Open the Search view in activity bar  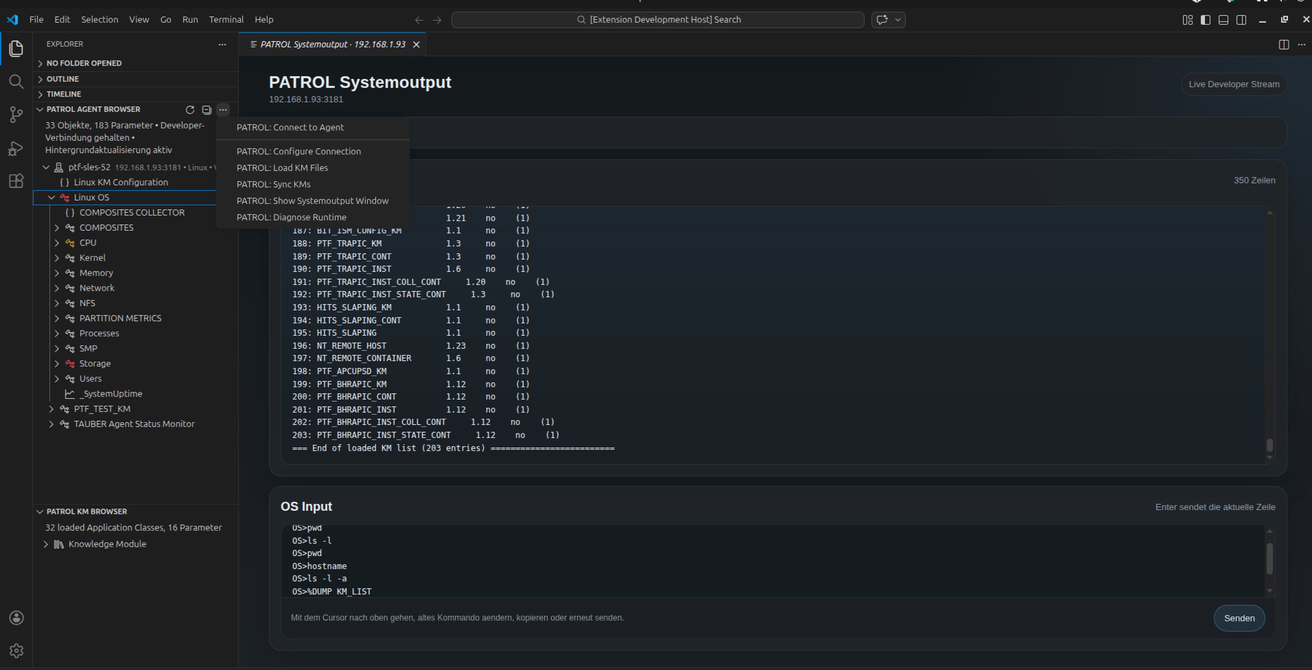pyautogui.click(x=16, y=82)
